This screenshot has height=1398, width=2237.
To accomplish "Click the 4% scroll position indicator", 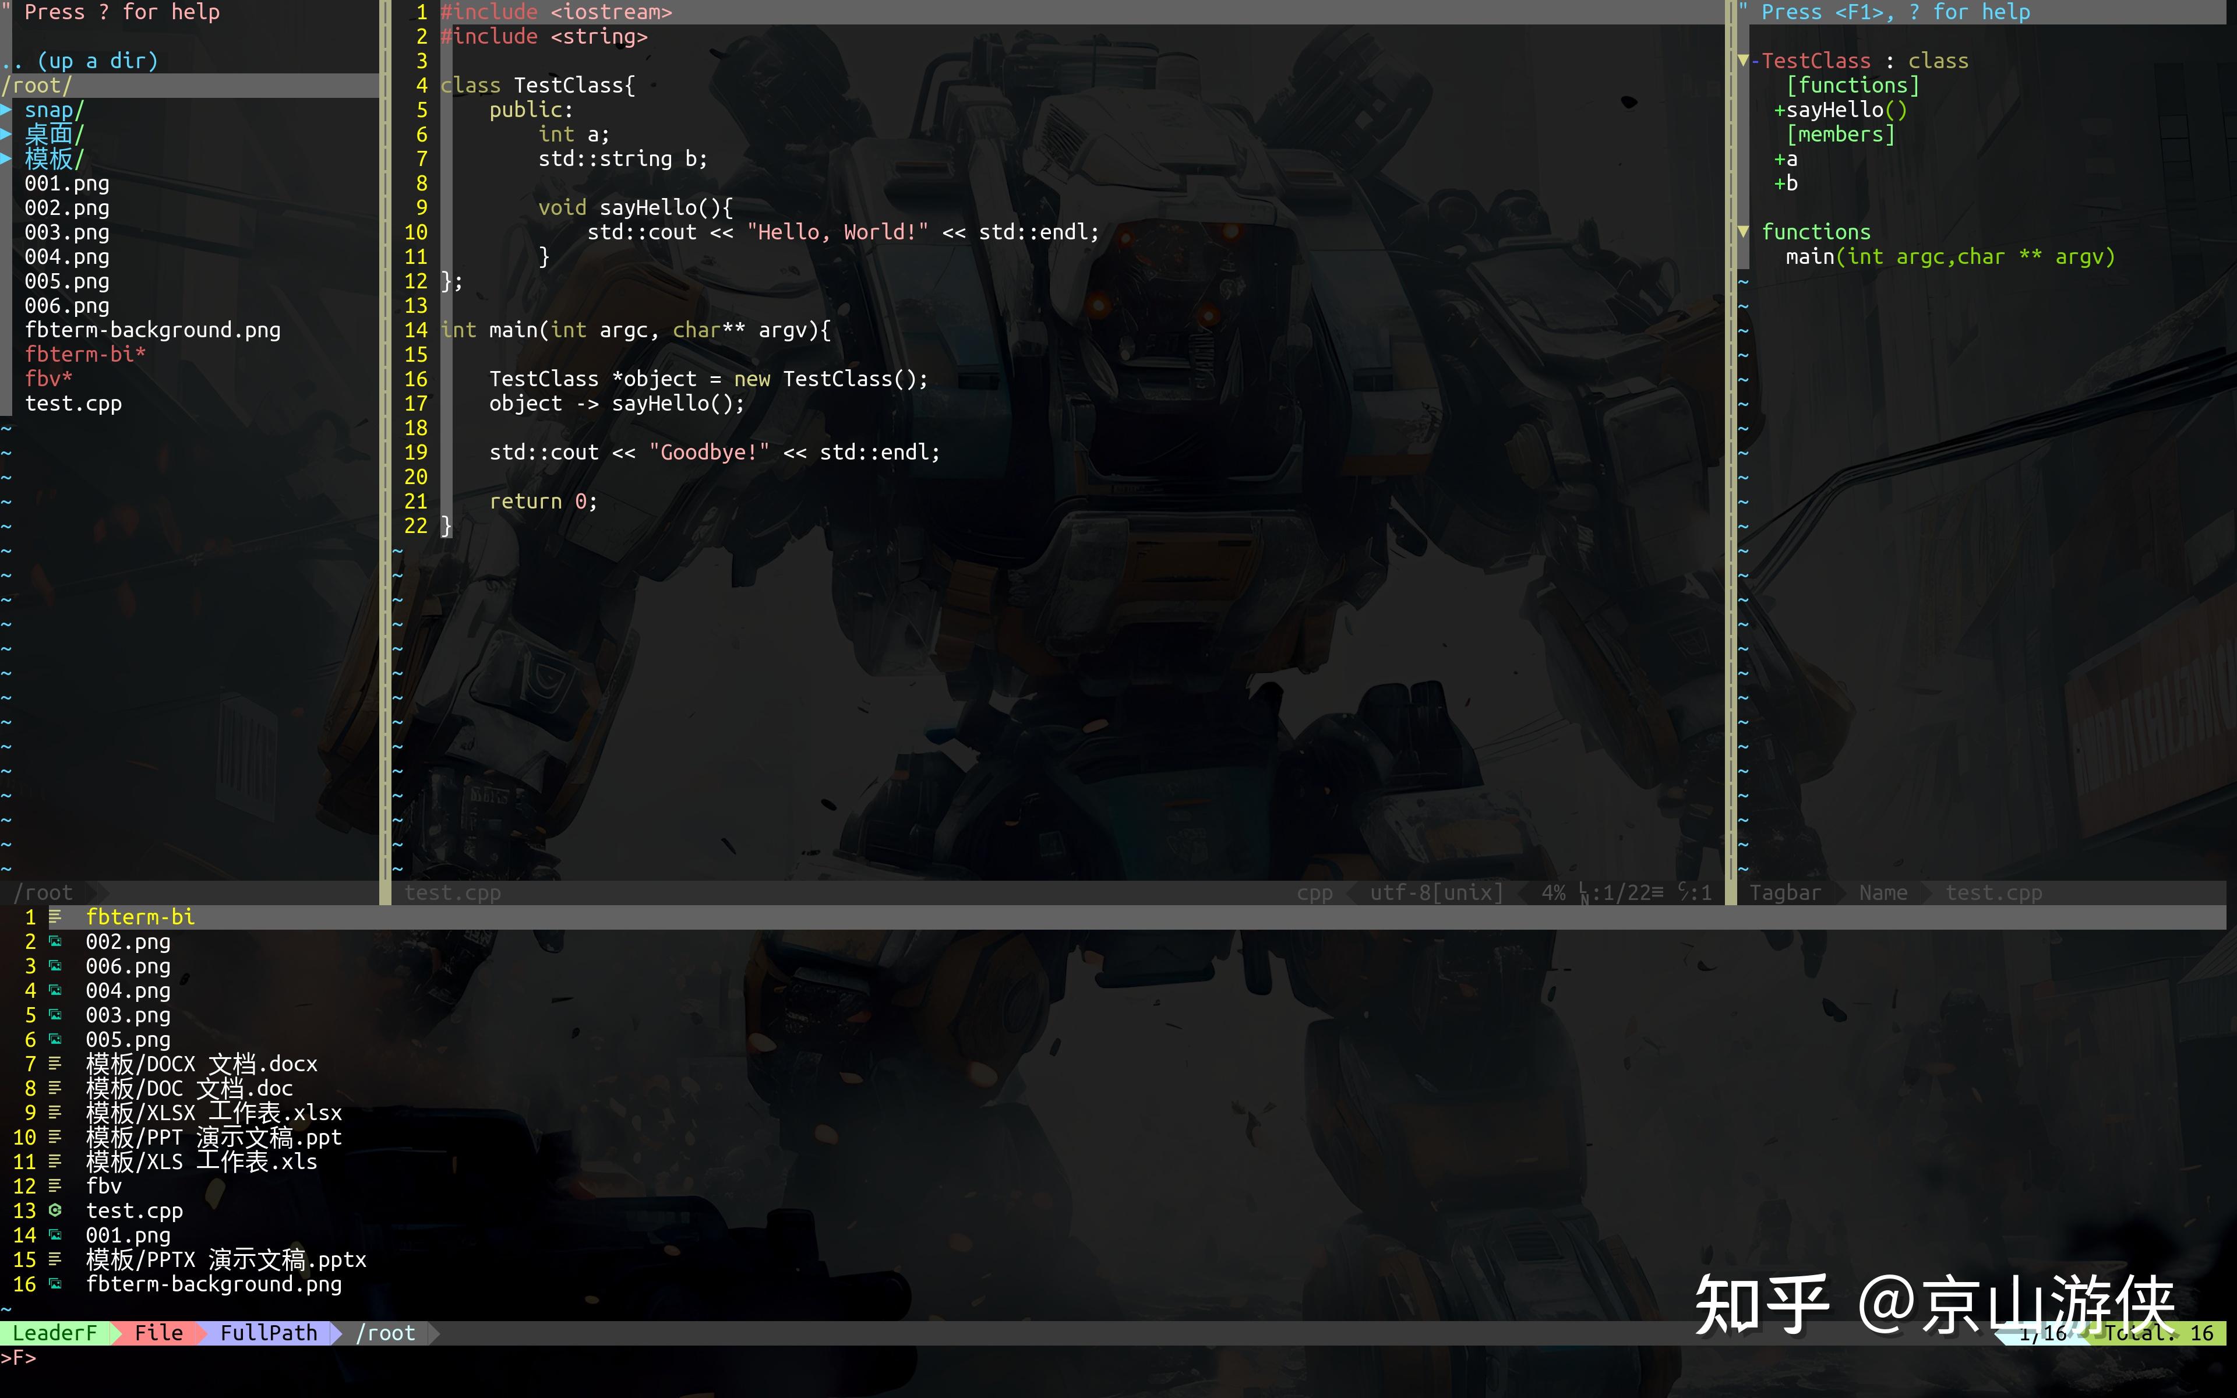I will 1556,892.
